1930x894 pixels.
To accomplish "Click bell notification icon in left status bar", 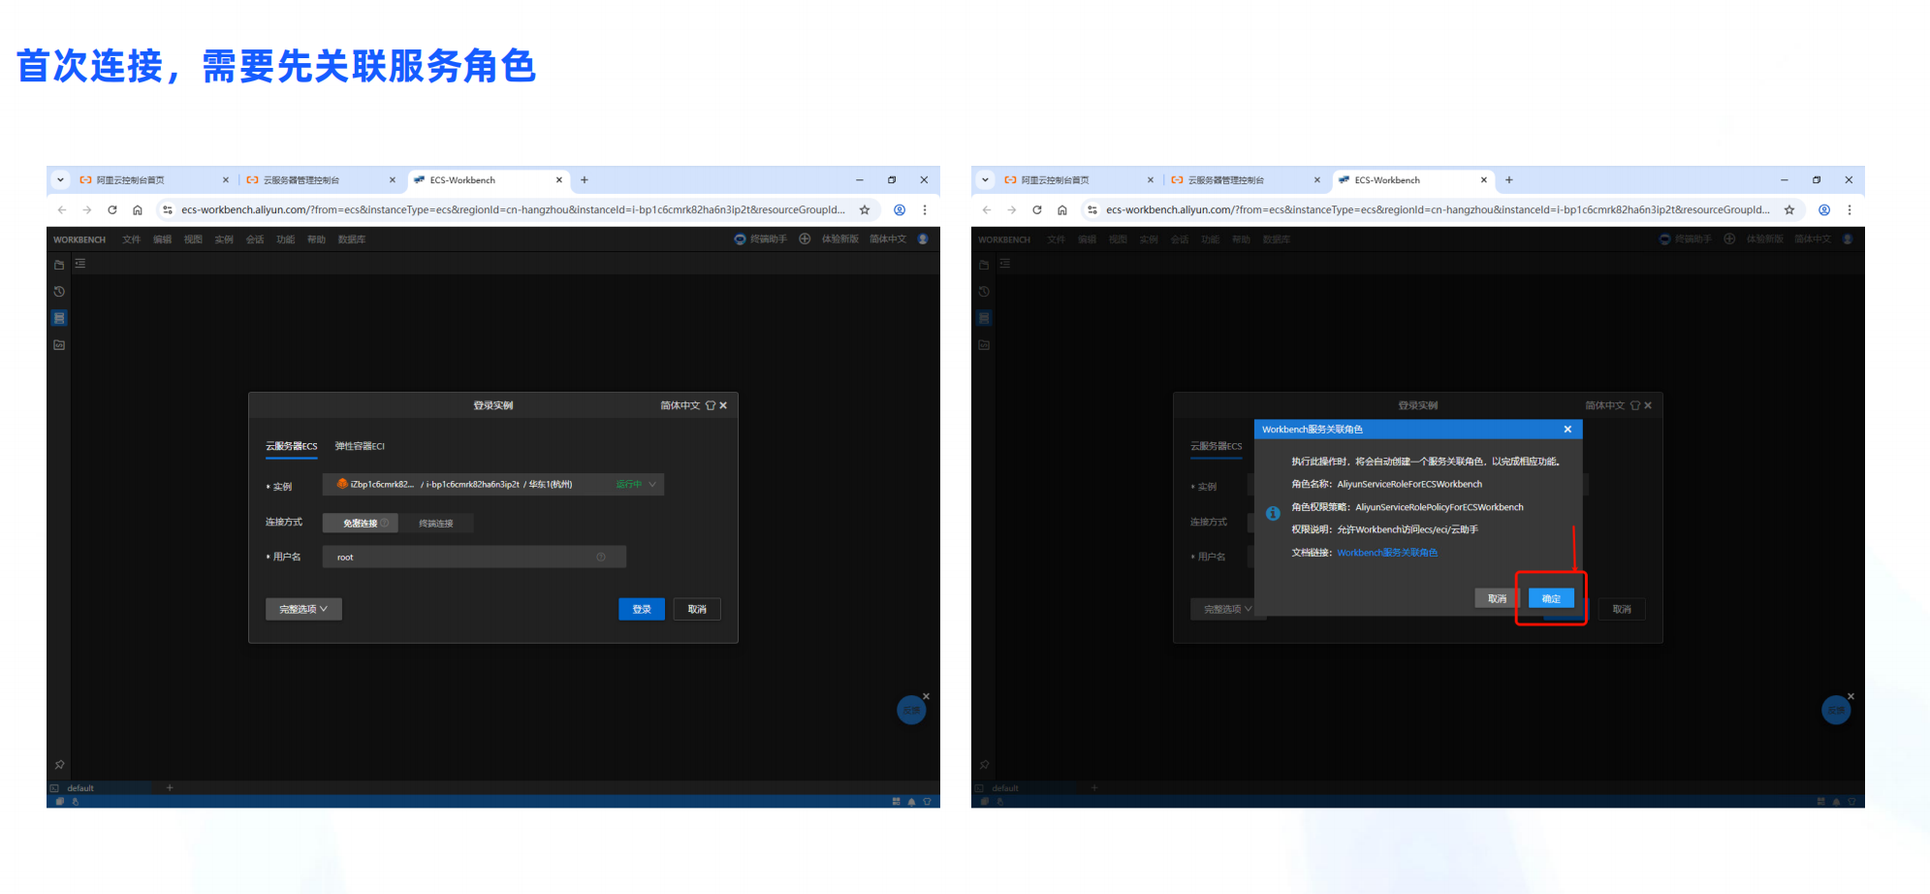I will [x=911, y=802].
